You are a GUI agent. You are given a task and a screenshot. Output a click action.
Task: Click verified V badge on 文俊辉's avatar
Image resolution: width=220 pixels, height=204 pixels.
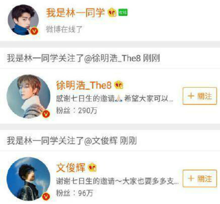tap(46, 196)
